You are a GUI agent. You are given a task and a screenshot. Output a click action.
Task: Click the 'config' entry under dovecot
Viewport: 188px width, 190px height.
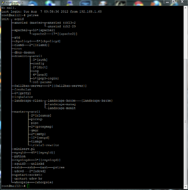[39, 64]
